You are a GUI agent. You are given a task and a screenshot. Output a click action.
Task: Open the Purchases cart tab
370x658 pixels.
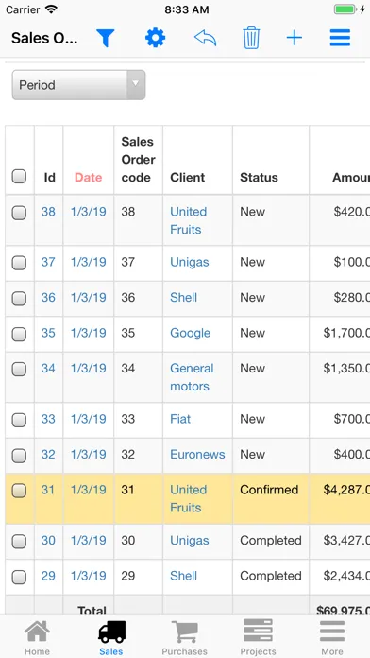click(x=184, y=637)
